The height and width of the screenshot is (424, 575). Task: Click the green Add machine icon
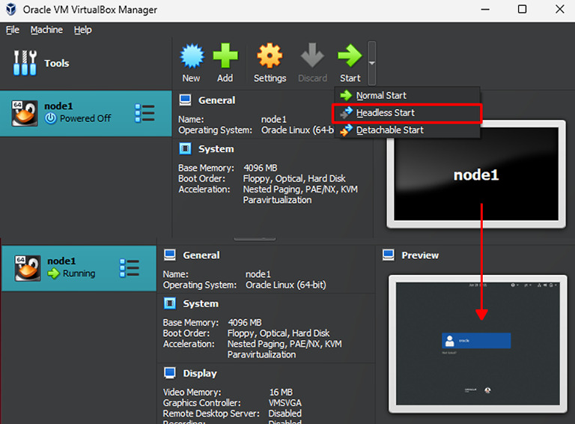click(x=225, y=55)
